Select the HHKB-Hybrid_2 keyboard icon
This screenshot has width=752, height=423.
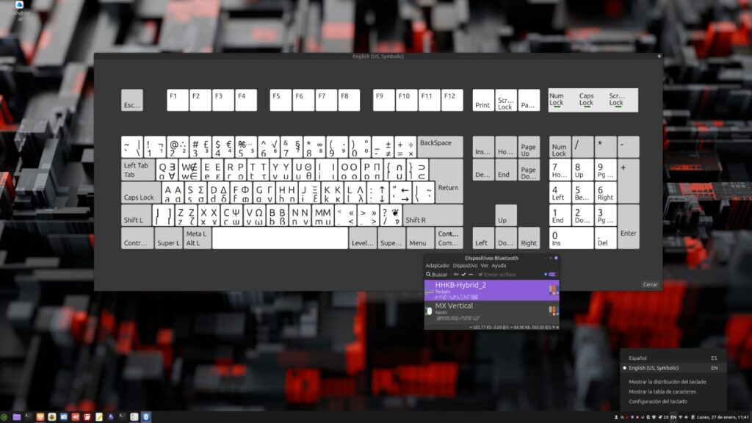[427, 289]
